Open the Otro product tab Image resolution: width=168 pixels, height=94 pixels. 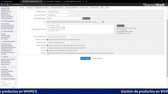pyautogui.click(x=102, y=8)
